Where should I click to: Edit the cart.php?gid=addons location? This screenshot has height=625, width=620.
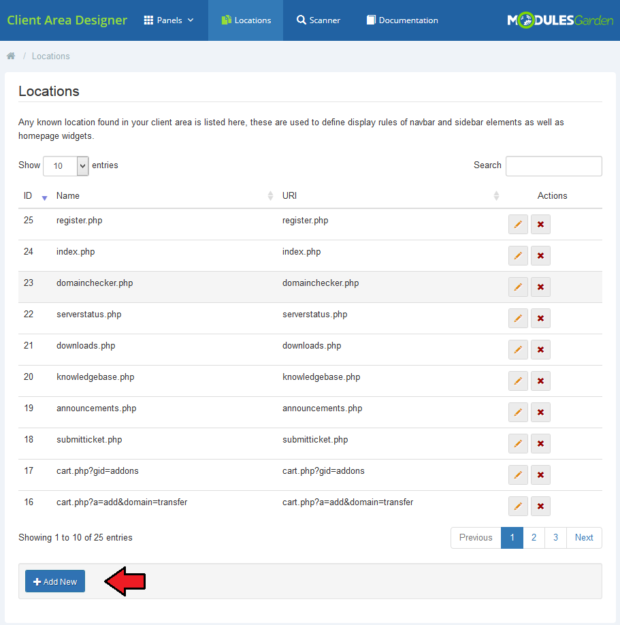pos(518,475)
